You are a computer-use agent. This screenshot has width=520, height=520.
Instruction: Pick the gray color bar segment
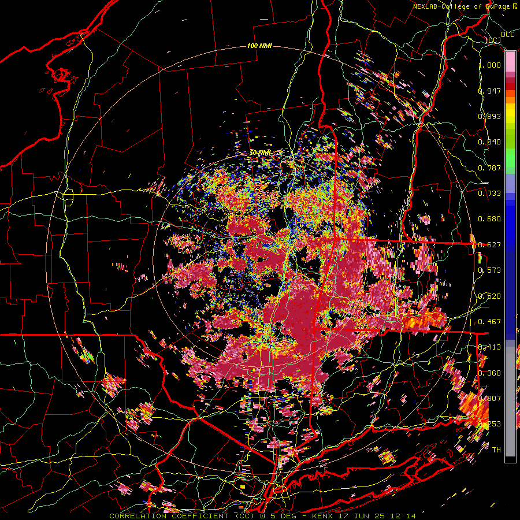pyautogui.click(x=510, y=402)
